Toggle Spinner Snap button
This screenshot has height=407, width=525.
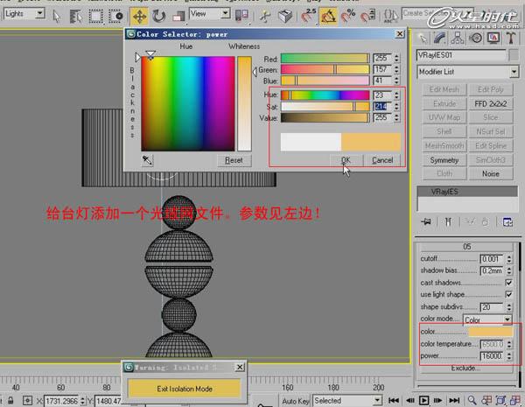click(x=368, y=16)
